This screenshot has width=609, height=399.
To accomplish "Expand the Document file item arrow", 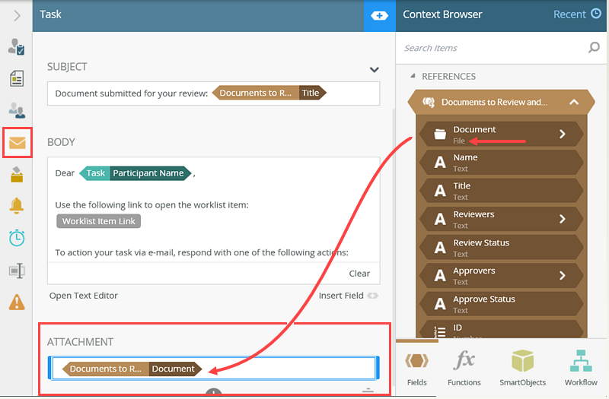I will coord(563,134).
